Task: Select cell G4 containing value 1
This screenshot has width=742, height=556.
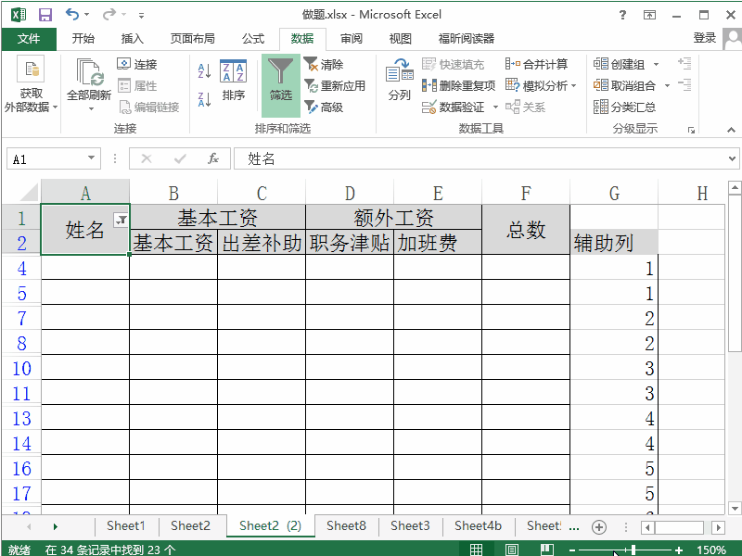Action: pos(614,269)
